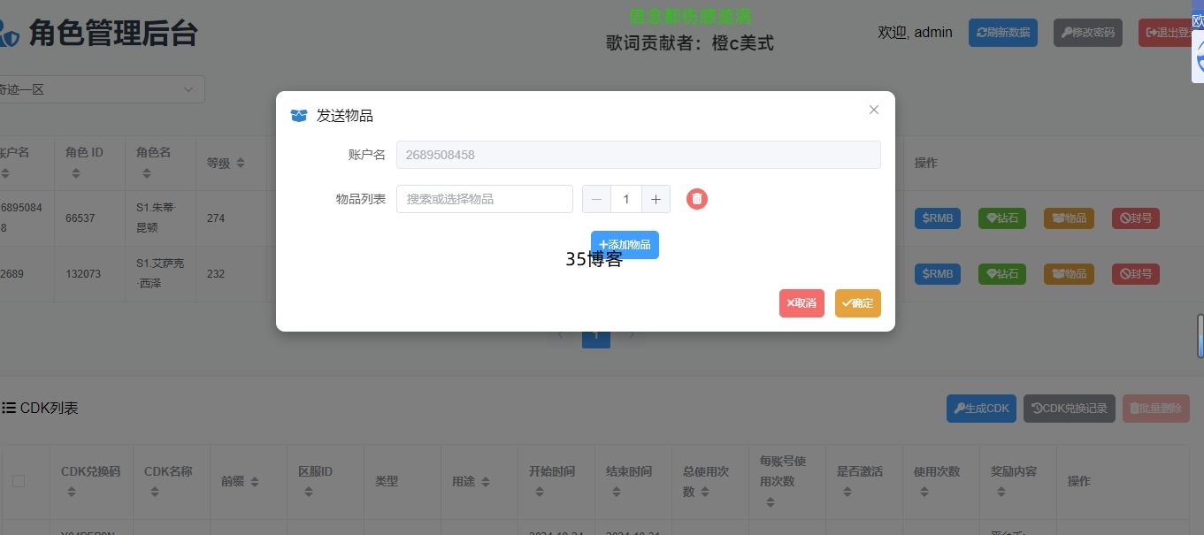Send items using the yellow 物品 icon button
1204x535 pixels.
pyautogui.click(x=1068, y=218)
